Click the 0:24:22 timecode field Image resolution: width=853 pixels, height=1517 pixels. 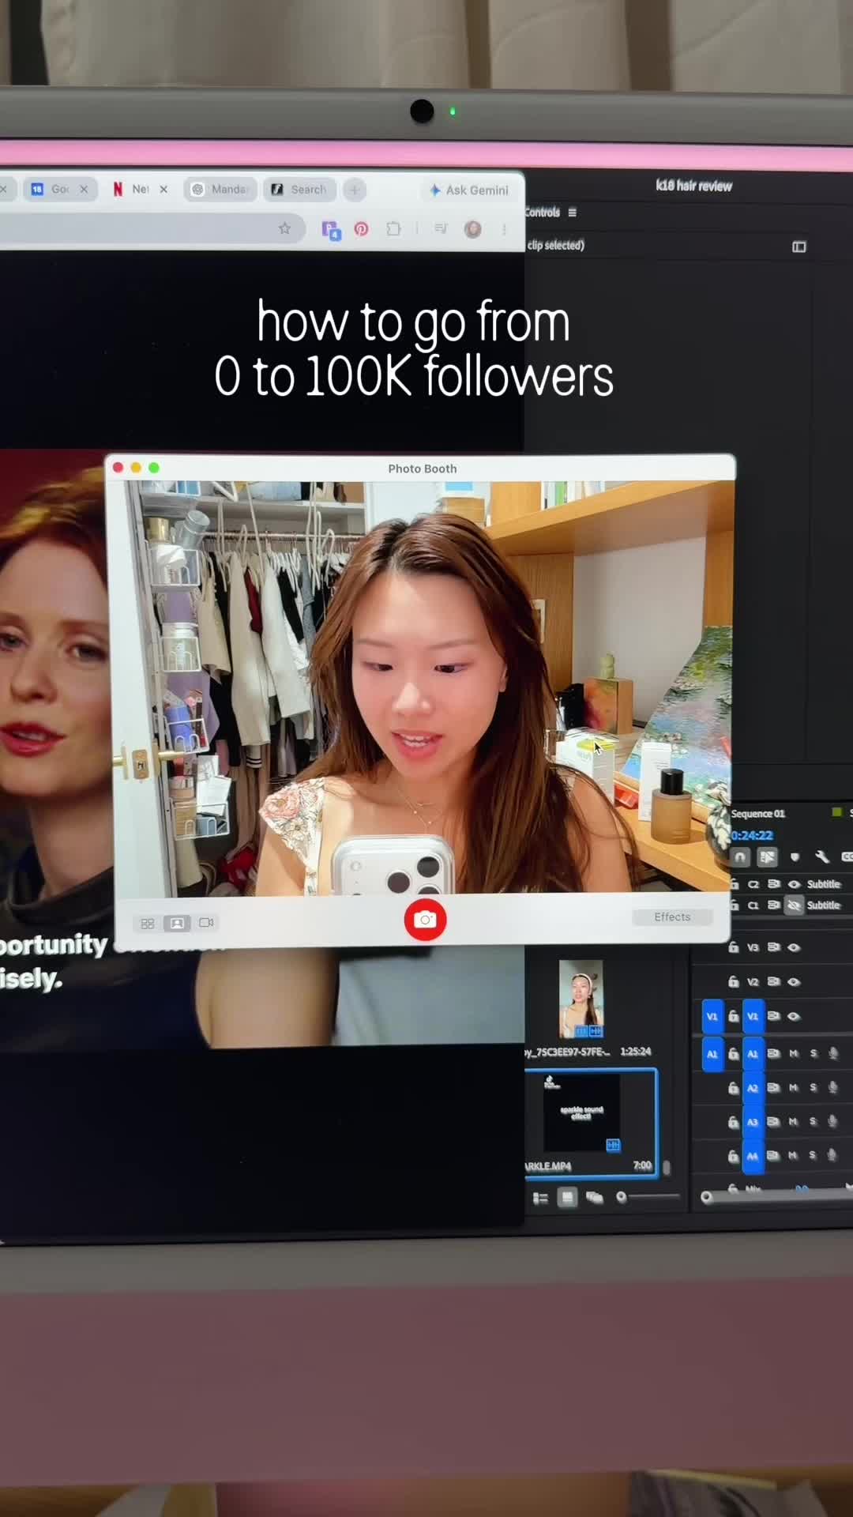click(752, 835)
